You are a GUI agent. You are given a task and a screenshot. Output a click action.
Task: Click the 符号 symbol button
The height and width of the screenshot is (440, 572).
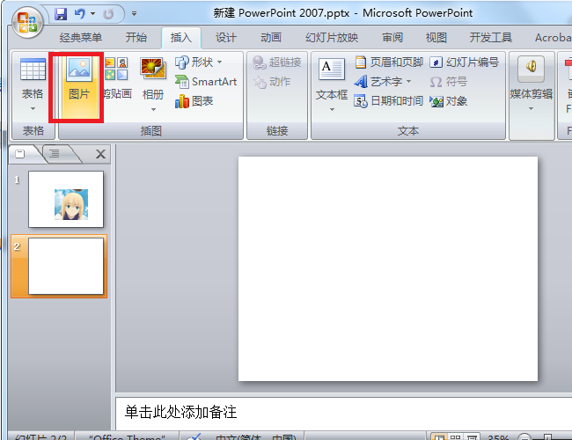pos(448,82)
